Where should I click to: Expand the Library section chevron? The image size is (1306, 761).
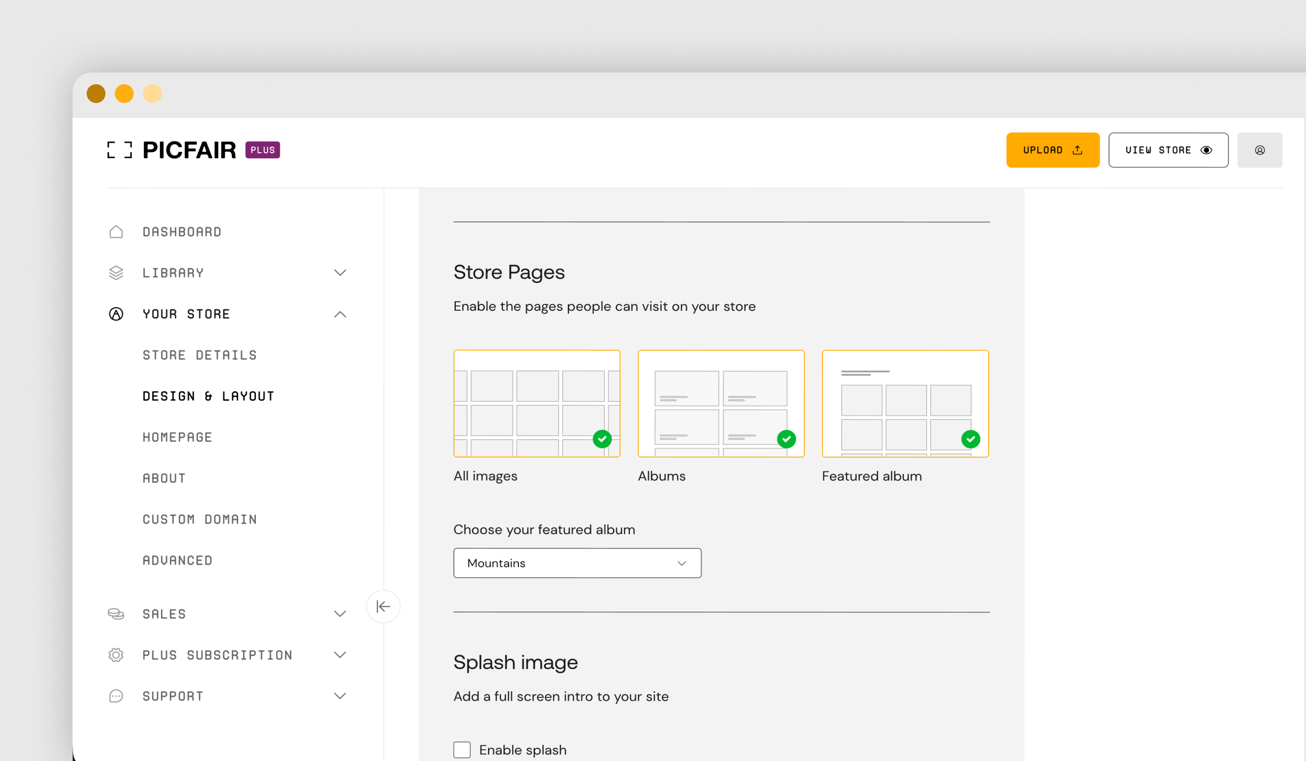pos(340,273)
